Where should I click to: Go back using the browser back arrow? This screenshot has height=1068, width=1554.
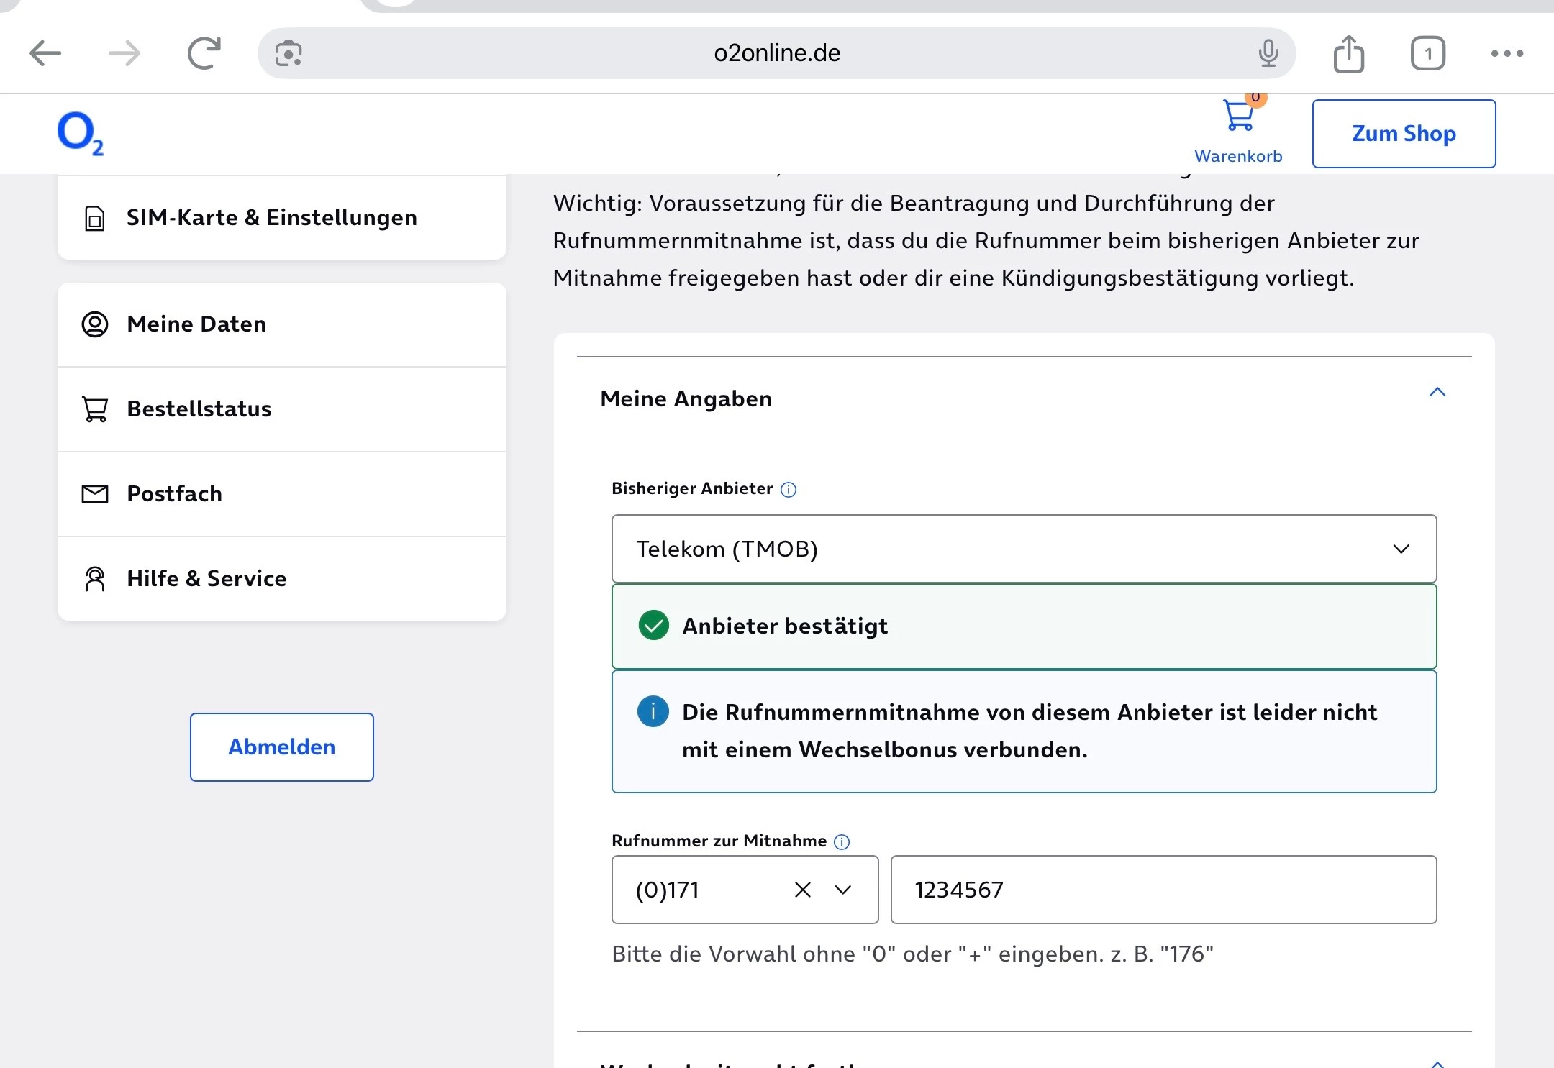[45, 53]
